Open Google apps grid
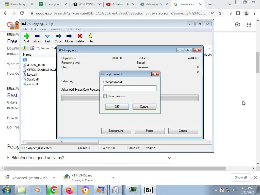The height and width of the screenshot is (195, 260). 249,25
